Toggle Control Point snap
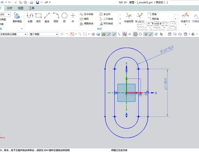This screenshot has width=199, height=152. [119, 34]
